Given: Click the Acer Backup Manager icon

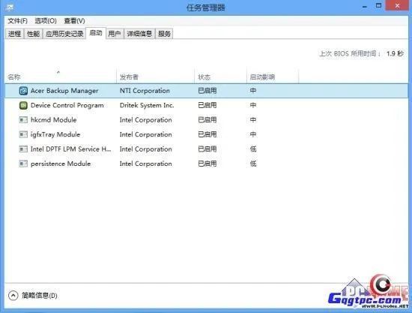Looking at the screenshot, I should tap(23, 91).
